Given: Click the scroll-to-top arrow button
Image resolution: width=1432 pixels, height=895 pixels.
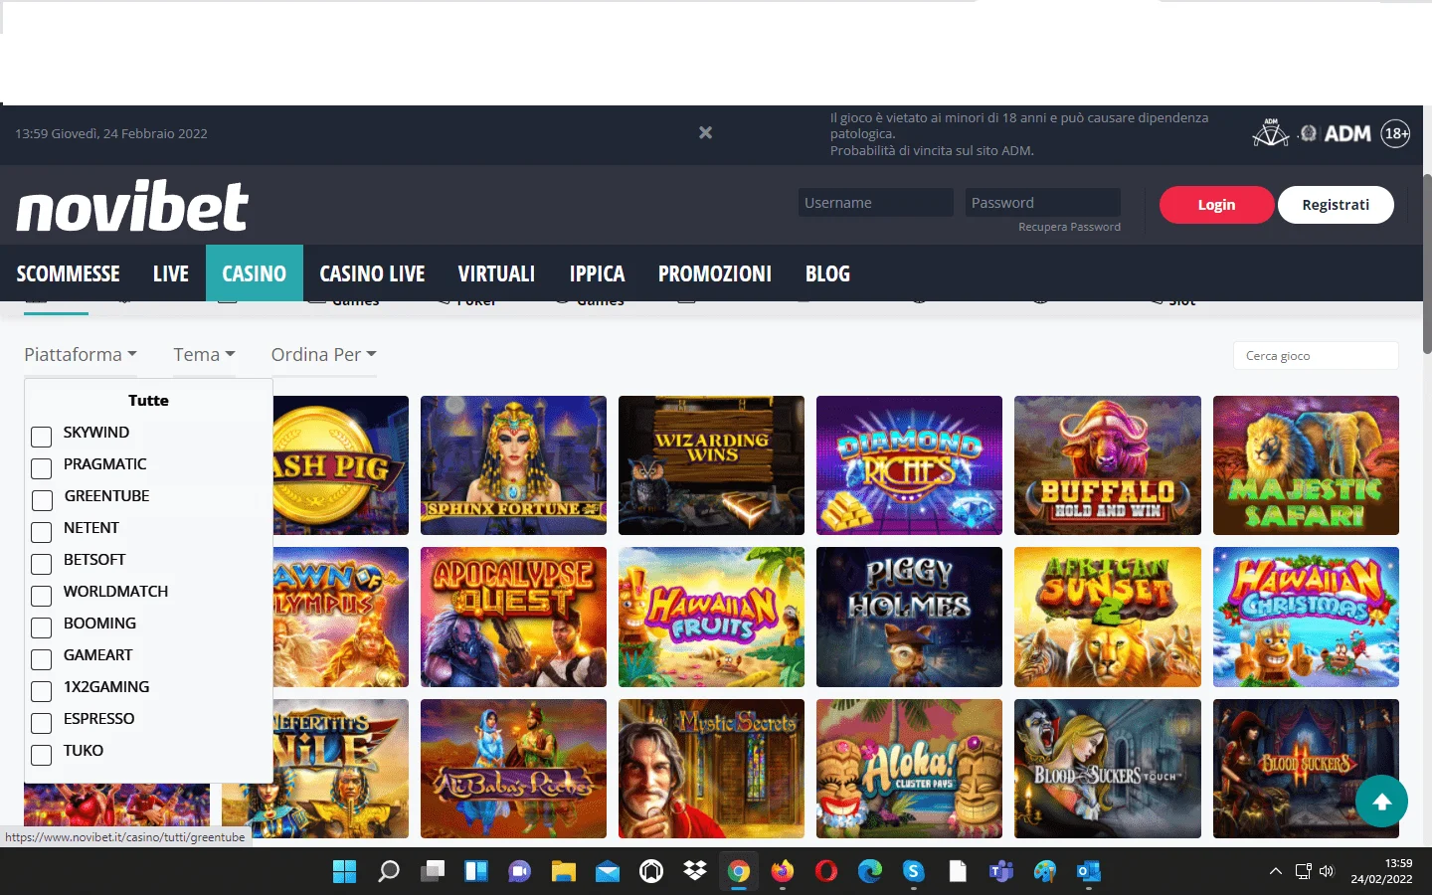Looking at the screenshot, I should 1381,802.
